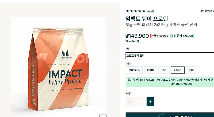The width and height of the screenshot is (214, 117).
Task: Click the five-star rating icons
Action: click(136, 11)
